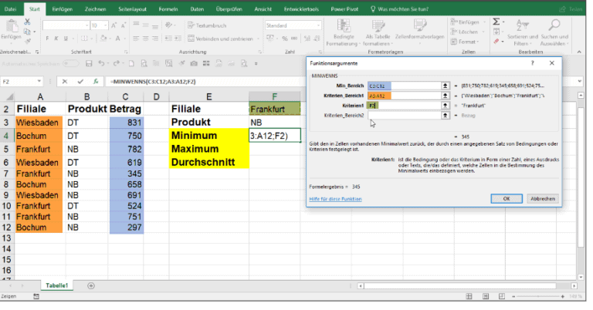Center text horizontally icon in Ausrichtung

146,38
